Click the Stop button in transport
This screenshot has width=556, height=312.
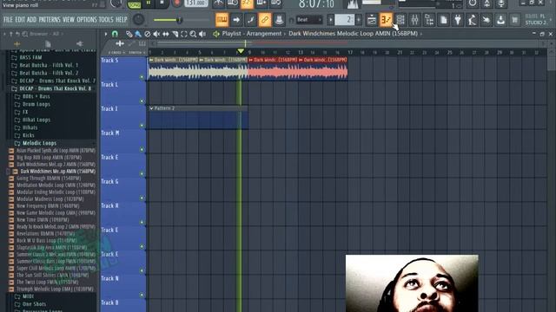(162, 3)
